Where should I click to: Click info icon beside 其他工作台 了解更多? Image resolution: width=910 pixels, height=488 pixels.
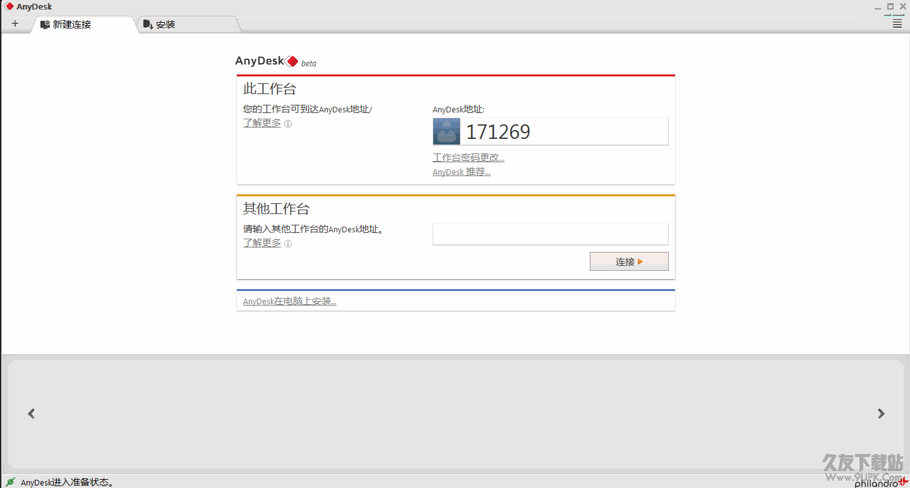(288, 244)
